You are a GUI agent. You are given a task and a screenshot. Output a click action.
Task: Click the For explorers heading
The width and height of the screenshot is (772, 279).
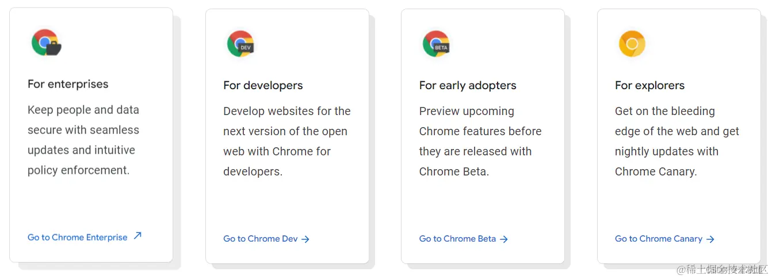coord(649,86)
